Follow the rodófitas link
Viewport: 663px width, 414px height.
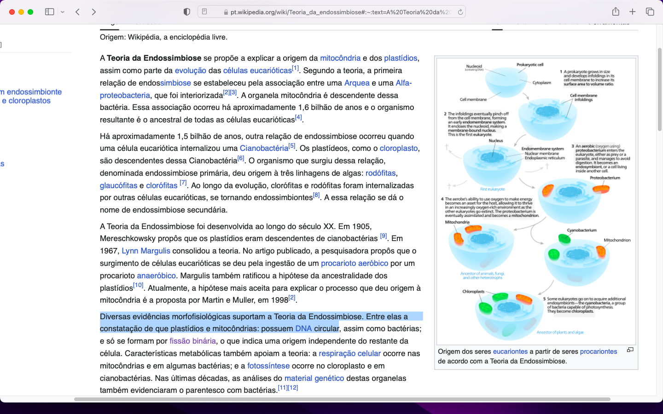[x=380, y=173]
